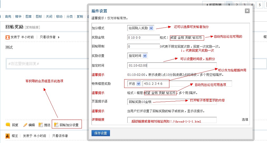This screenshot has width=267, height=143.
Task: Click the 加分模式 label
Action: click(98, 28)
